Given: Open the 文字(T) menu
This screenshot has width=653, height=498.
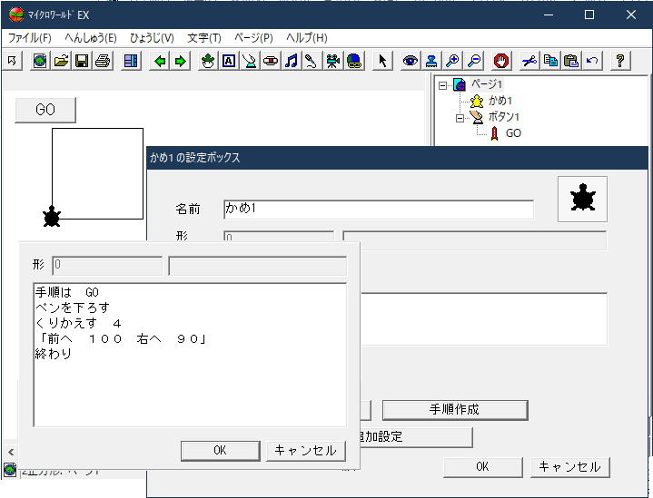Looking at the screenshot, I should (204, 38).
